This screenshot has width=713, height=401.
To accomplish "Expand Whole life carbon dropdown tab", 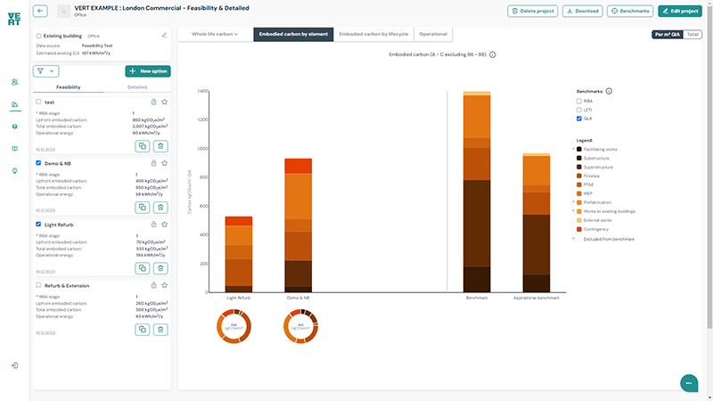I will coord(215,34).
